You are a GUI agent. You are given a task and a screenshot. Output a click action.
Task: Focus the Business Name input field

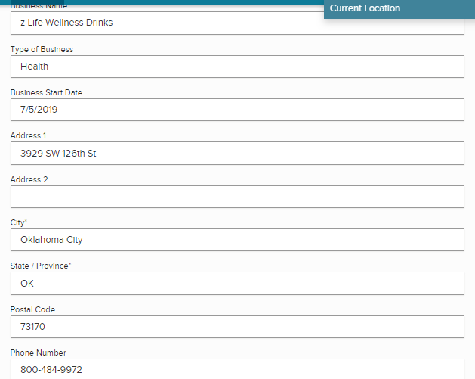tap(166, 23)
